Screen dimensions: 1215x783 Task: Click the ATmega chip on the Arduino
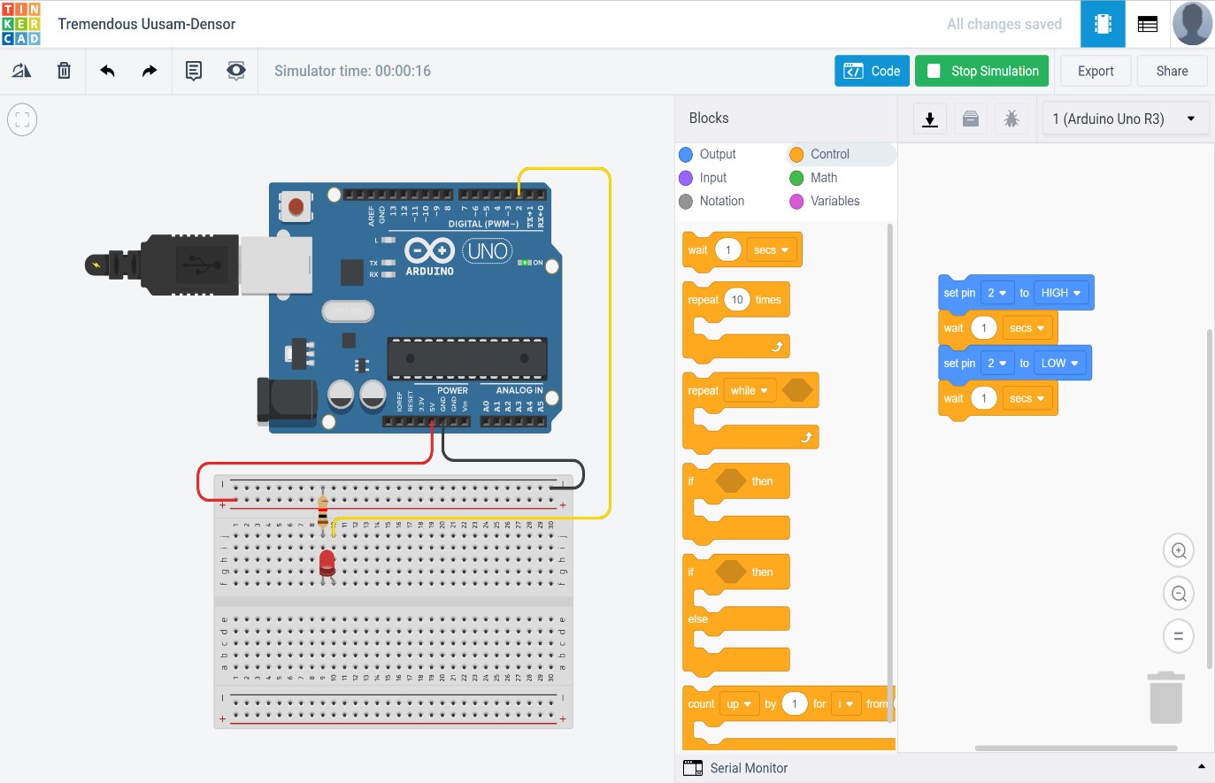pos(466,358)
